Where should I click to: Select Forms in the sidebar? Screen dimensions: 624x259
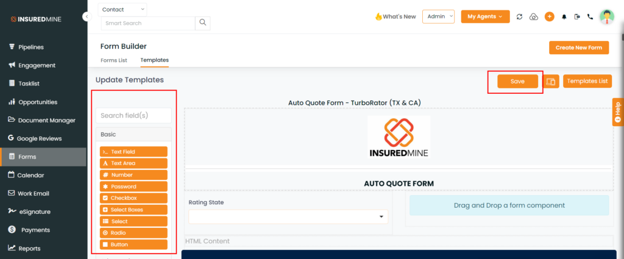(x=43, y=157)
